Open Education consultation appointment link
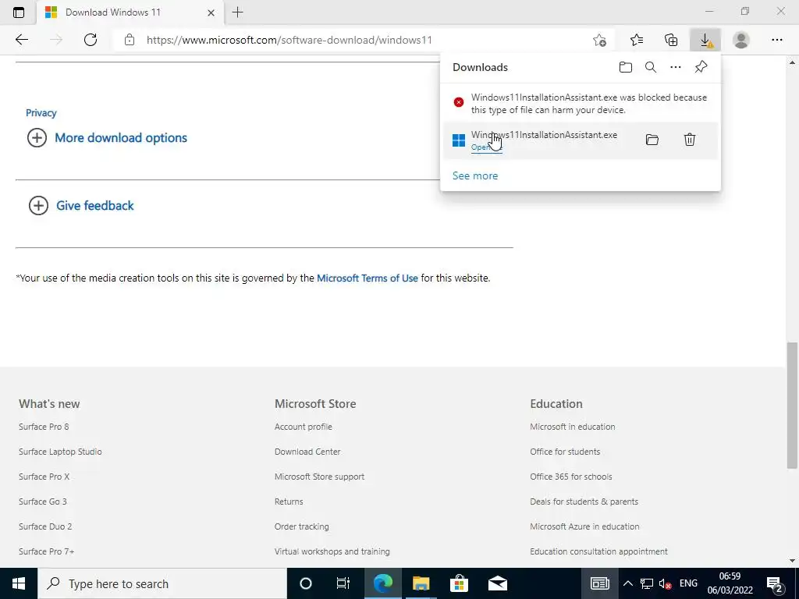Image resolution: width=799 pixels, height=599 pixels. [598, 551]
